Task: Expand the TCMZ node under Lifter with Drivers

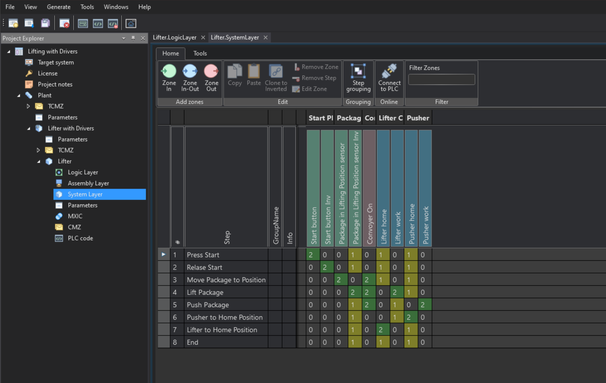Action: (38, 150)
